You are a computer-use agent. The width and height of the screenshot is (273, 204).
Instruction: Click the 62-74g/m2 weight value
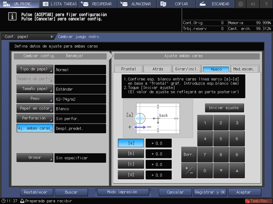(80, 99)
